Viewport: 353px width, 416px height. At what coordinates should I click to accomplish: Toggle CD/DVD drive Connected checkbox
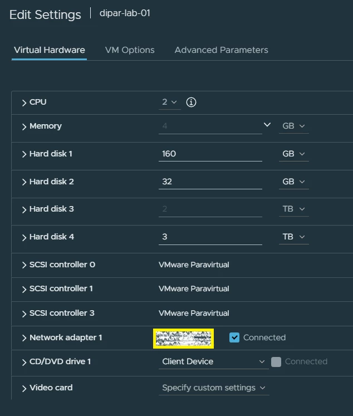coord(276,362)
